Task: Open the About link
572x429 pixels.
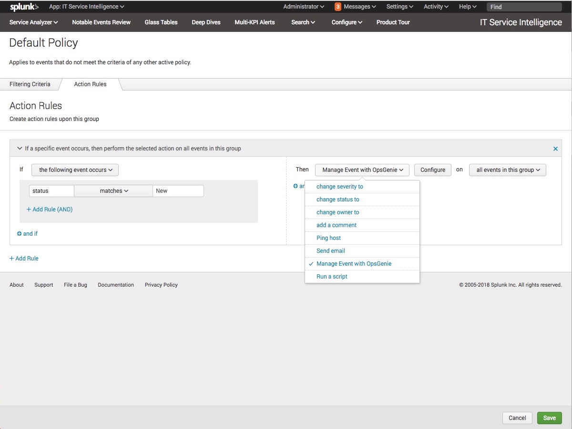Action: point(17,285)
